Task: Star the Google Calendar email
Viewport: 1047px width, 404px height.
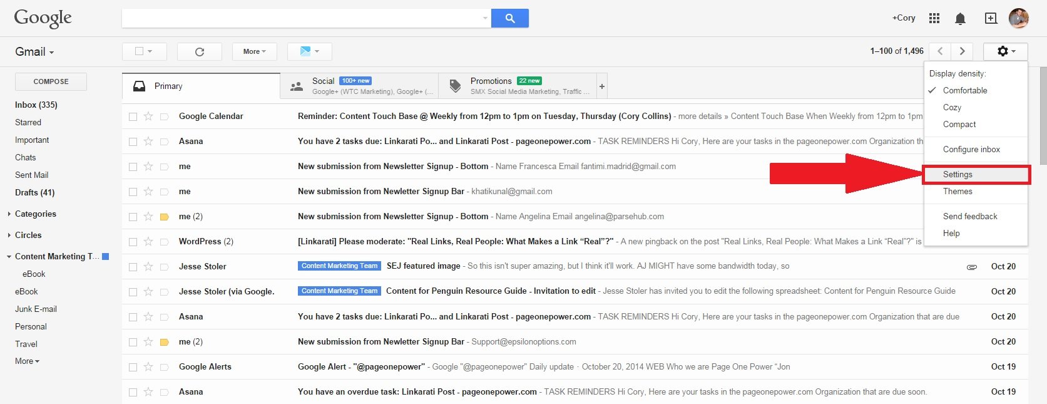Action: click(148, 116)
